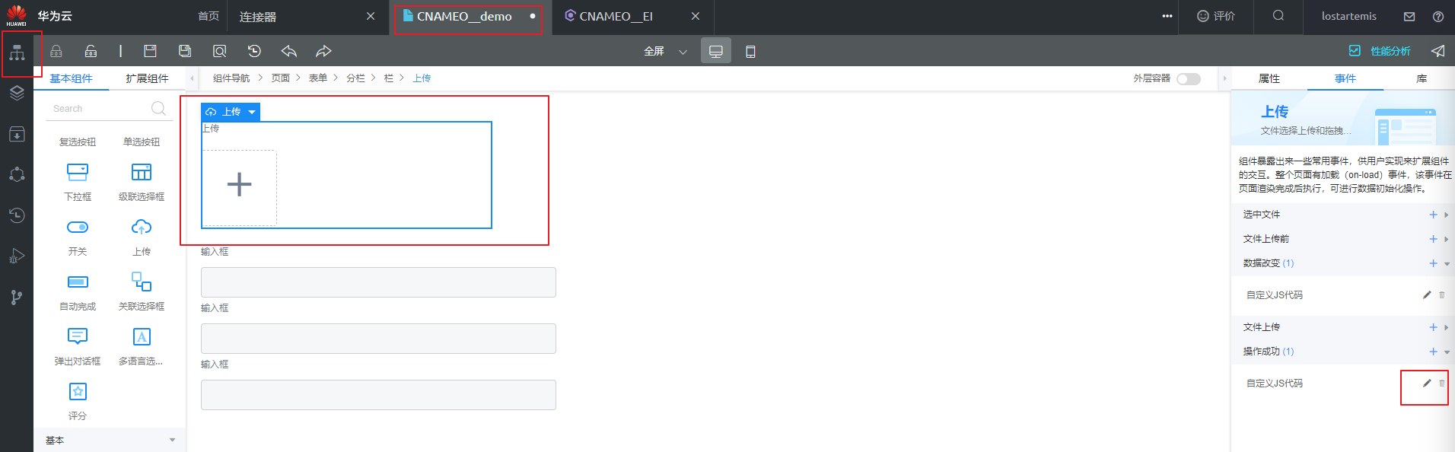Expand the 文件上传前 event row

[1447, 239]
